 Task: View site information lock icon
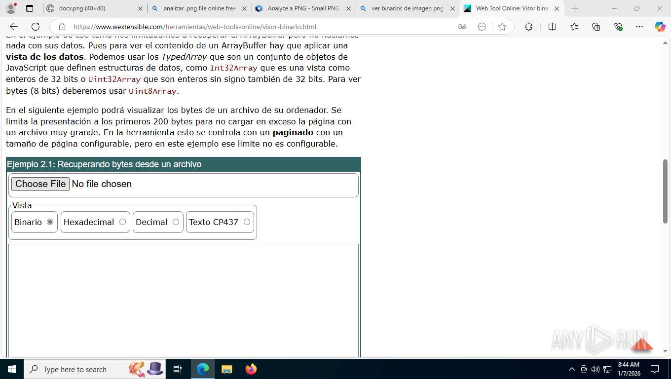pyautogui.click(x=62, y=27)
